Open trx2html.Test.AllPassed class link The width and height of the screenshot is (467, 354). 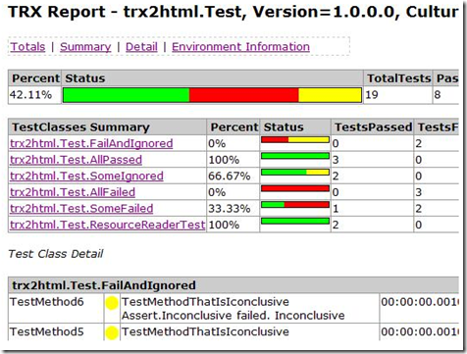coord(76,160)
